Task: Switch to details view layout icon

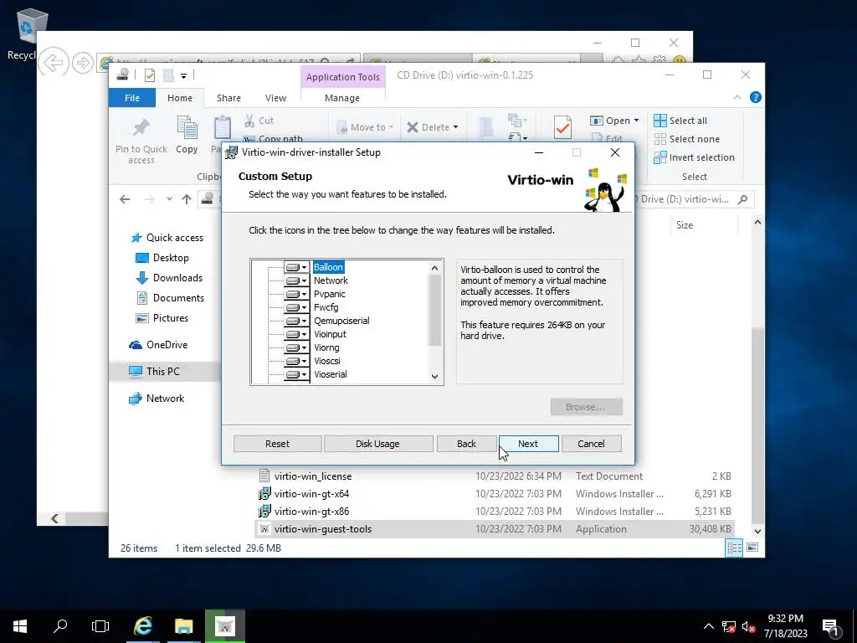Action: pyautogui.click(x=734, y=548)
